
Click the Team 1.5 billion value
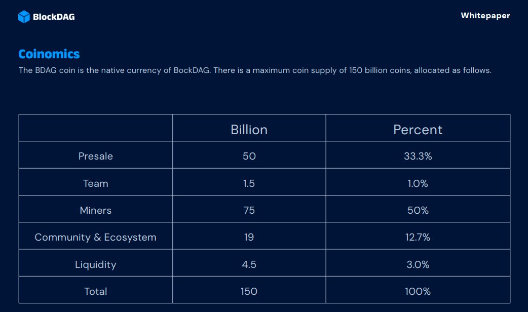click(x=249, y=183)
